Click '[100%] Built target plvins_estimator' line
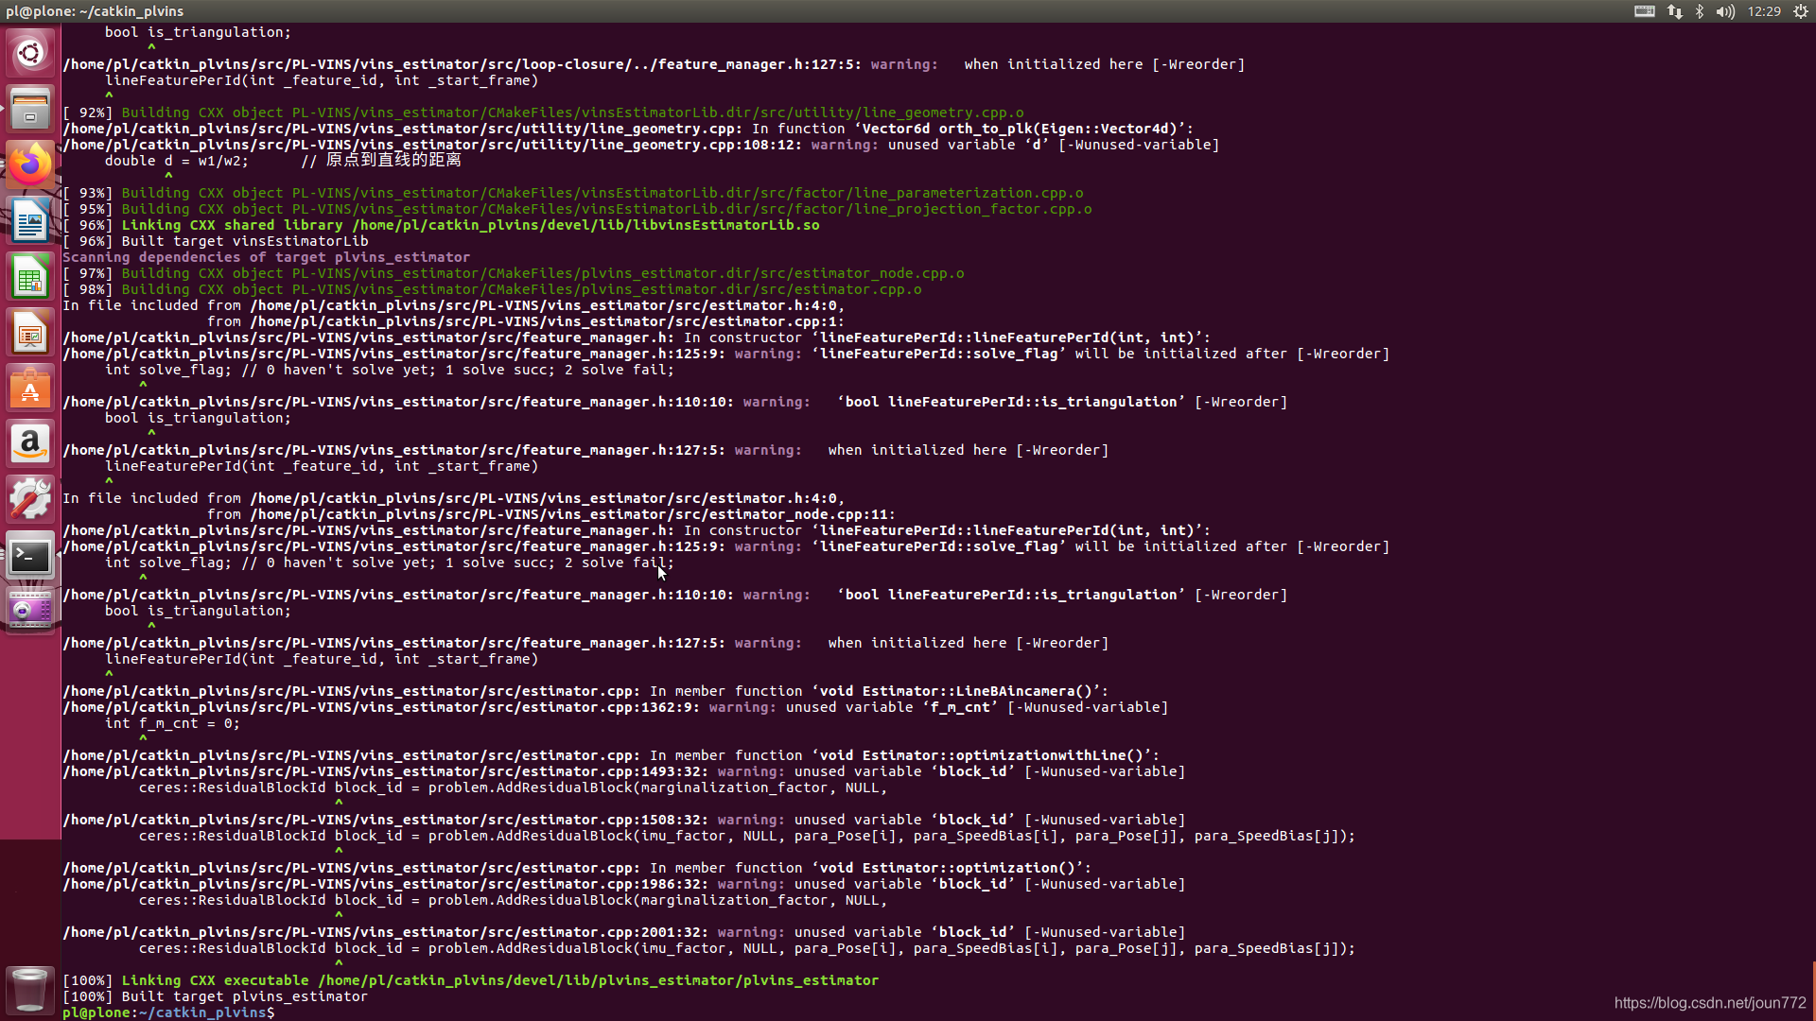The width and height of the screenshot is (1816, 1021). point(215,996)
